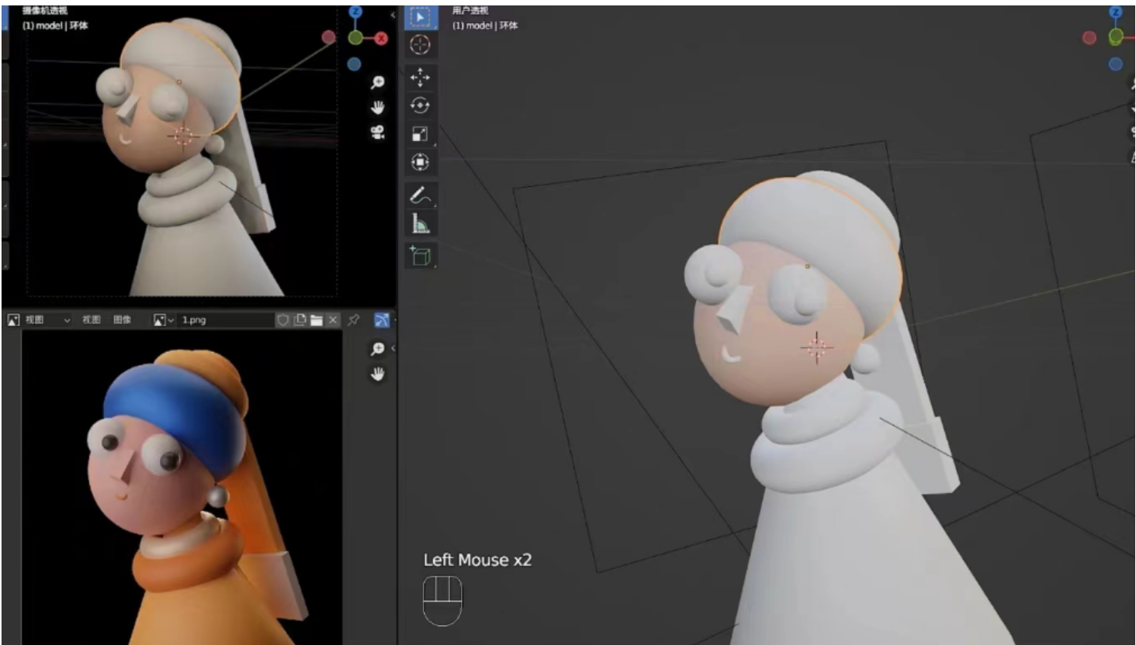Click negative X circle on user perspective gizmo

coord(1089,37)
